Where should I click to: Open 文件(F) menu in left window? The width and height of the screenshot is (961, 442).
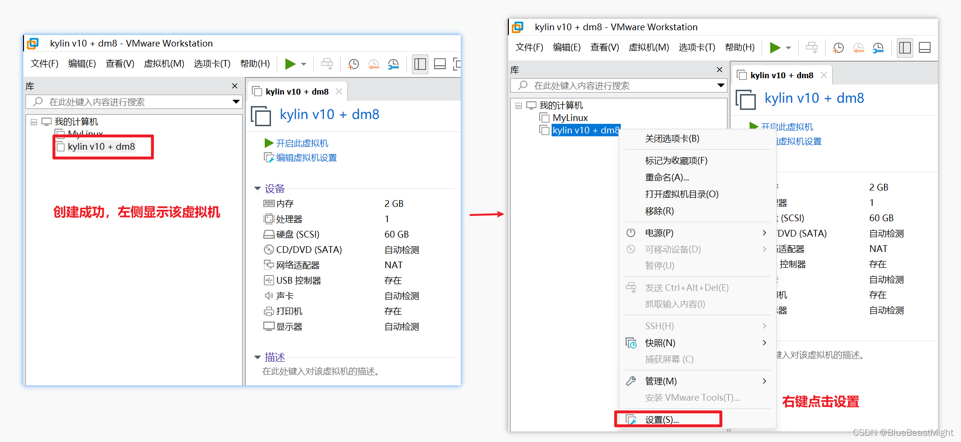tap(45, 64)
